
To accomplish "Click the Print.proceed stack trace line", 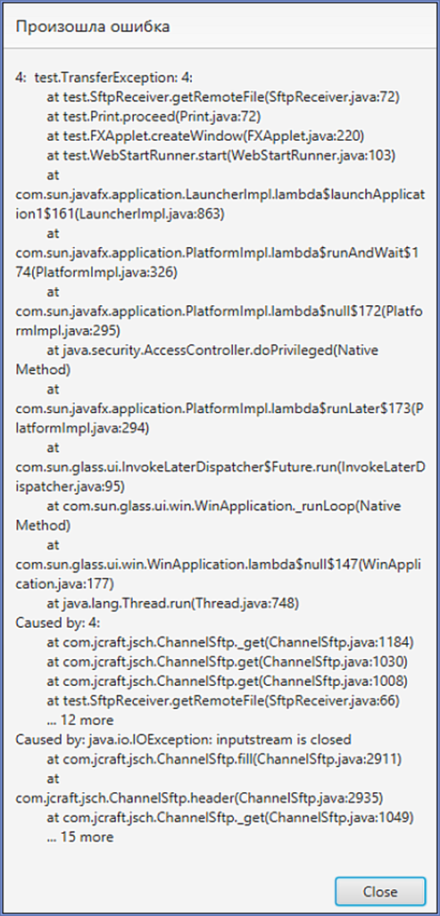I will [x=154, y=116].
